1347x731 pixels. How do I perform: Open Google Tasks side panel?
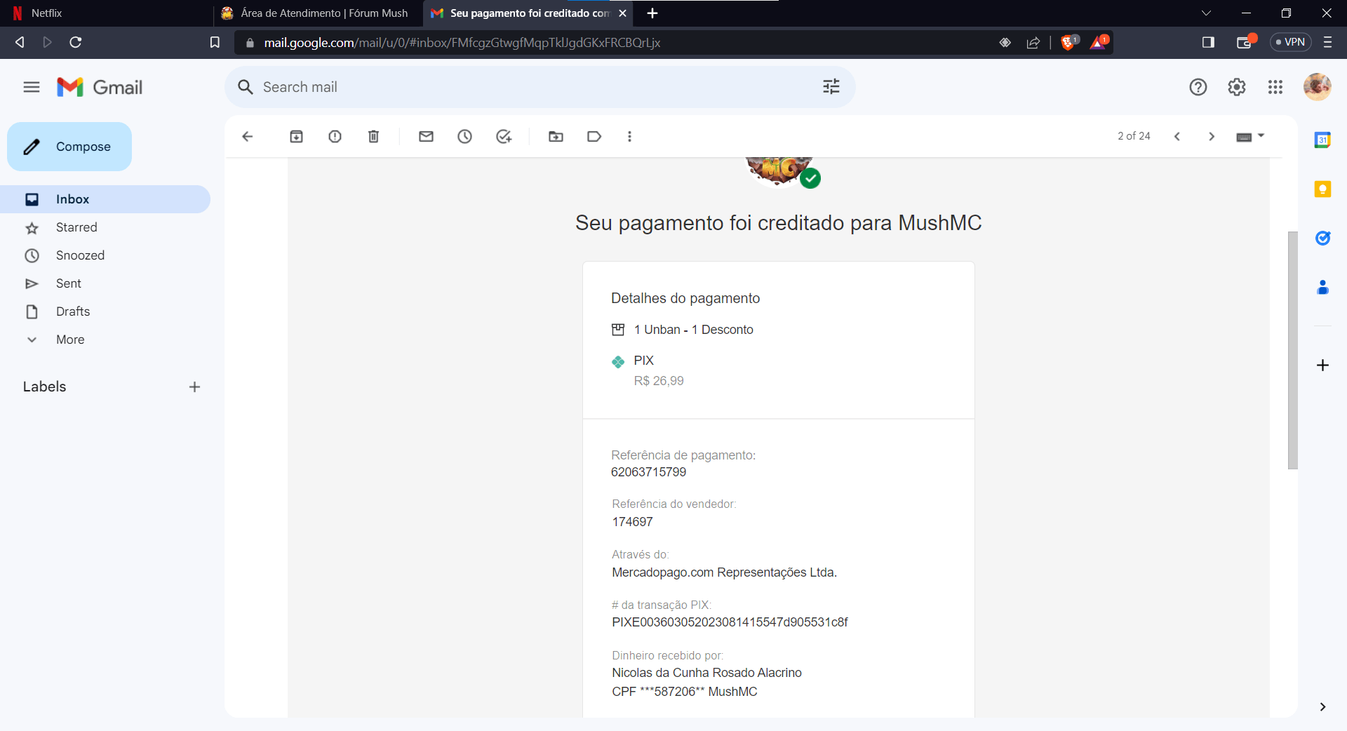(x=1322, y=238)
